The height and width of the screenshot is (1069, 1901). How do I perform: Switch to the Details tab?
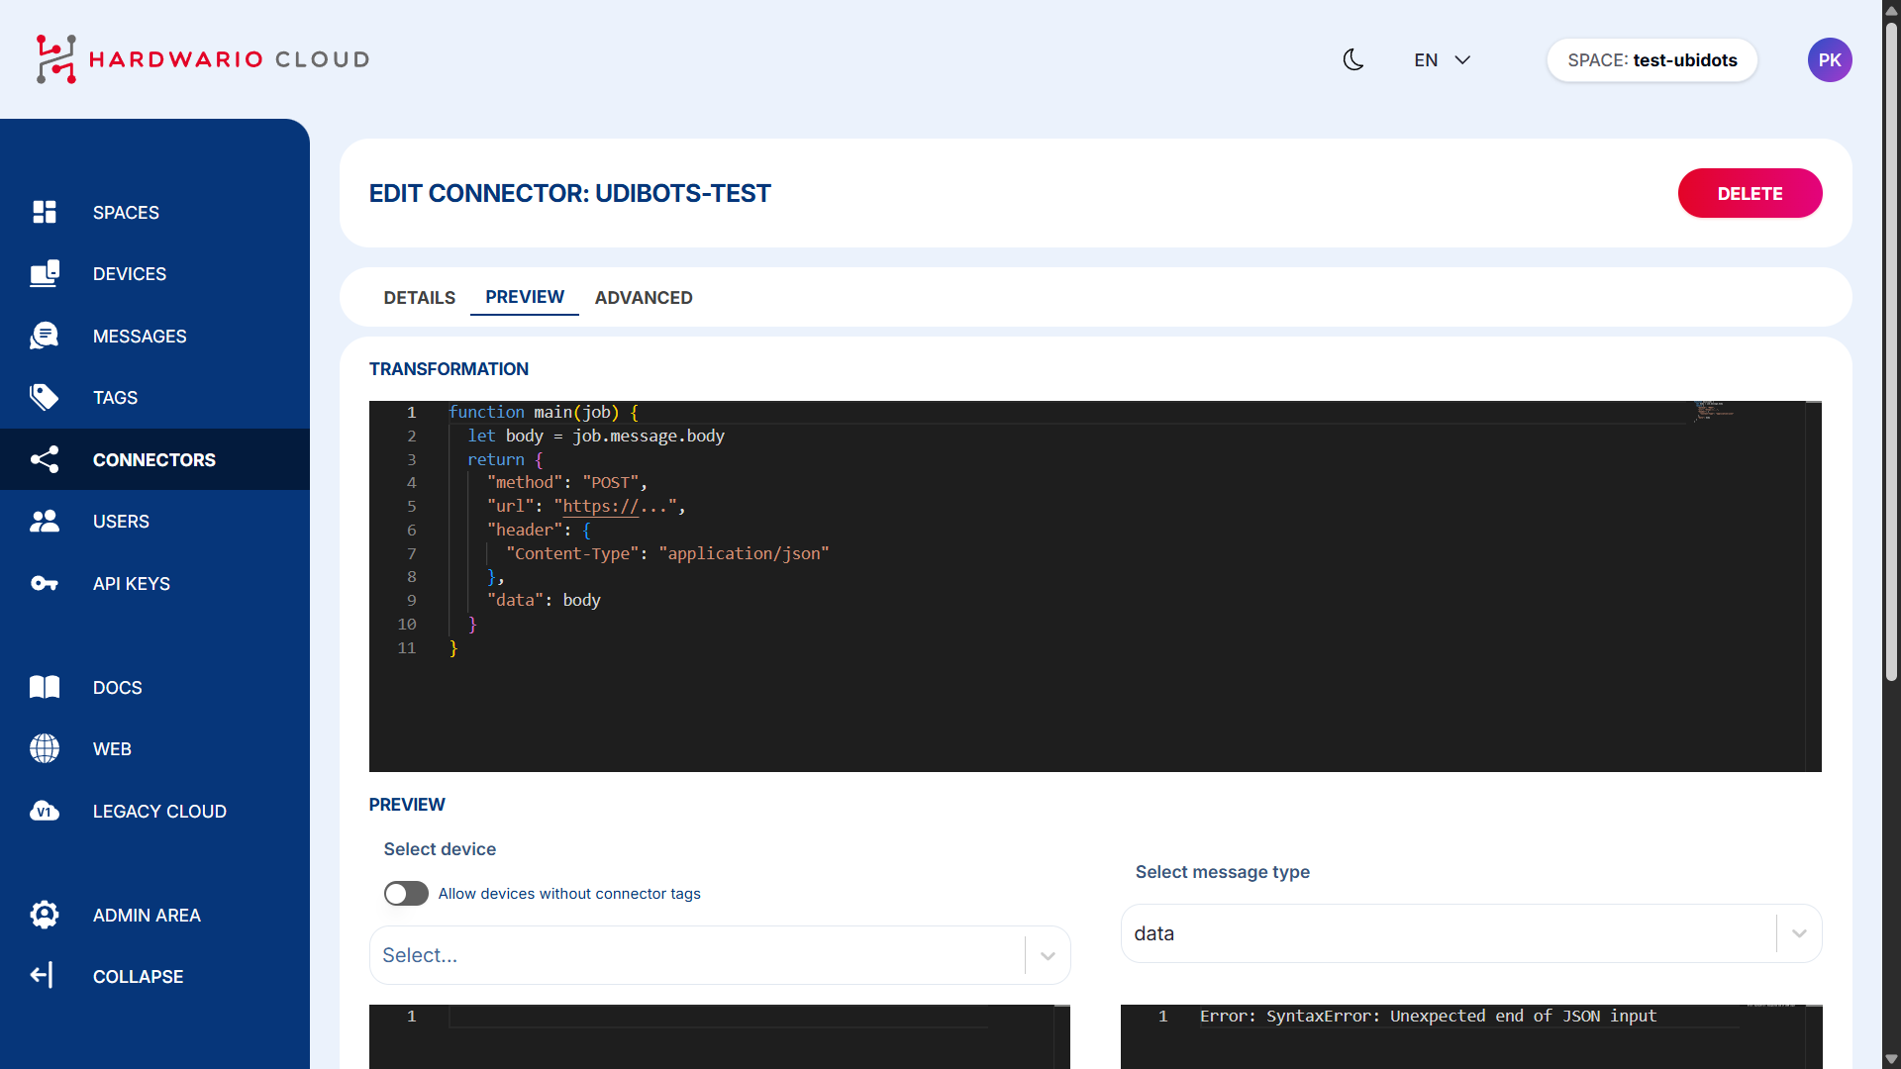point(420,298)
